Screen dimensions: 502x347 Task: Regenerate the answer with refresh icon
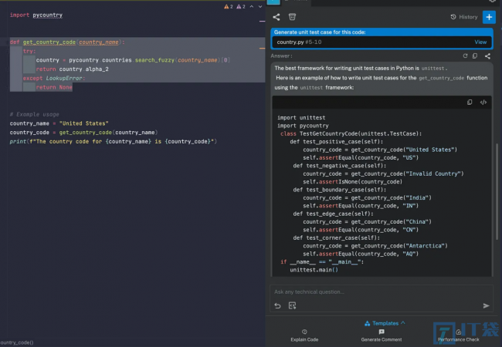point(465,56)
